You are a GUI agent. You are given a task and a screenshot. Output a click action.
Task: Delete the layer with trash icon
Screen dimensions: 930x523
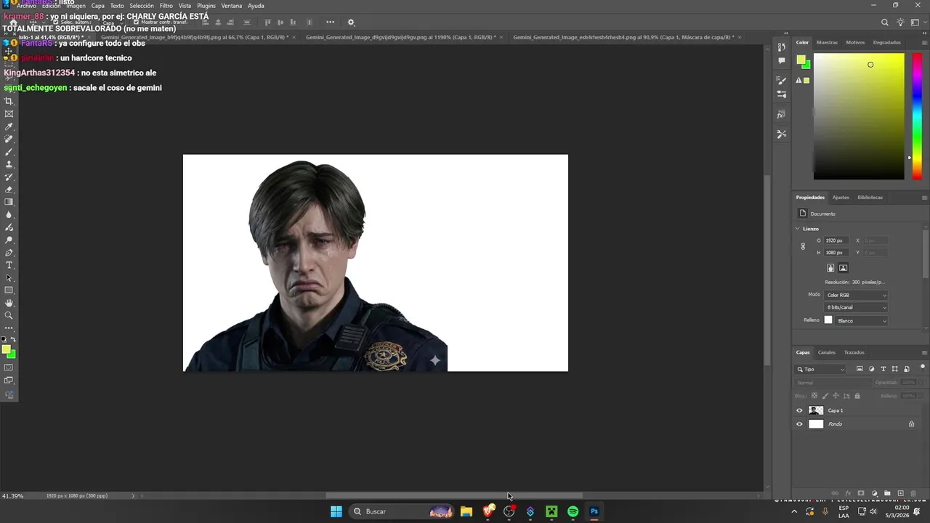pos(913,493)
